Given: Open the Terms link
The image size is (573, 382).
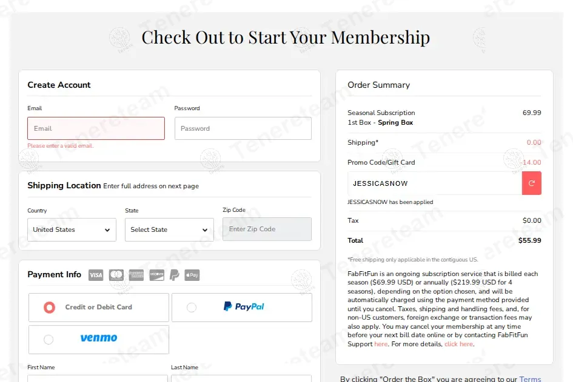Looking at the screenshot, I should click(530, 379).
